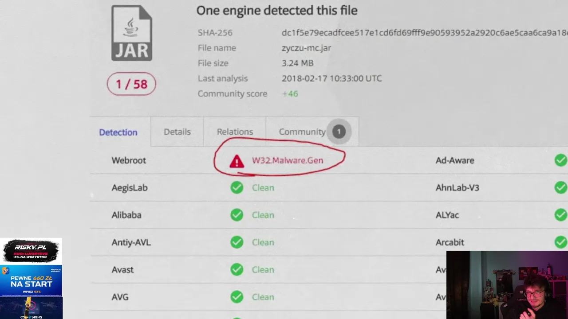568x319 pixels.
Task: Click the green check icon beside Ad-Aware
Action: point(560,160)
